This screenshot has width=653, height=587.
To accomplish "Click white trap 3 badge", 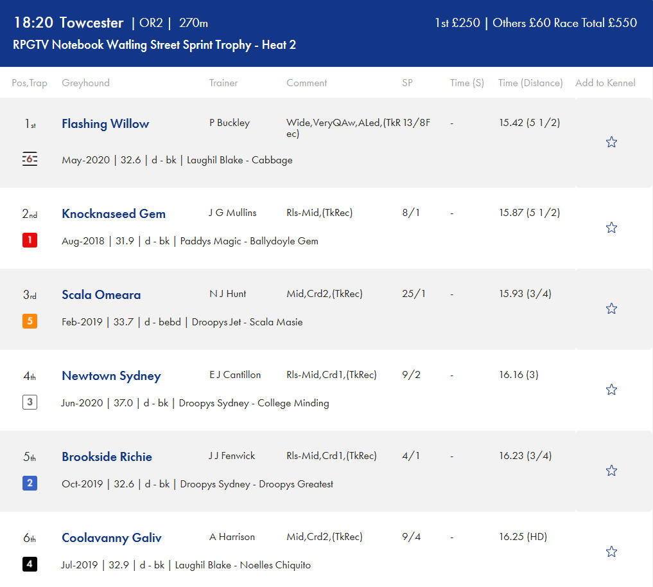I will point(30,402).
